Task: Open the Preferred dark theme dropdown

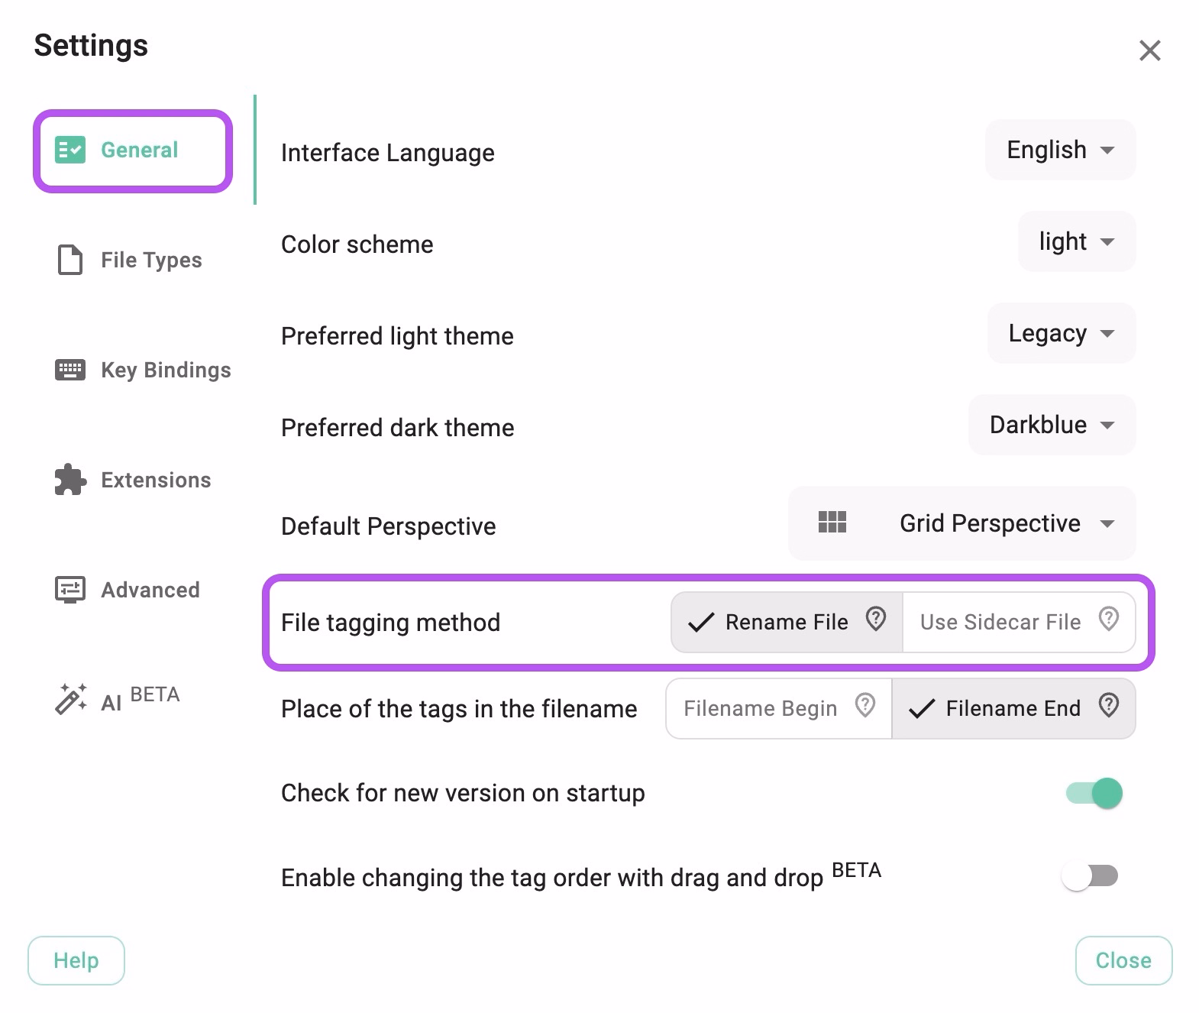Action: (x=1051, y=425)
